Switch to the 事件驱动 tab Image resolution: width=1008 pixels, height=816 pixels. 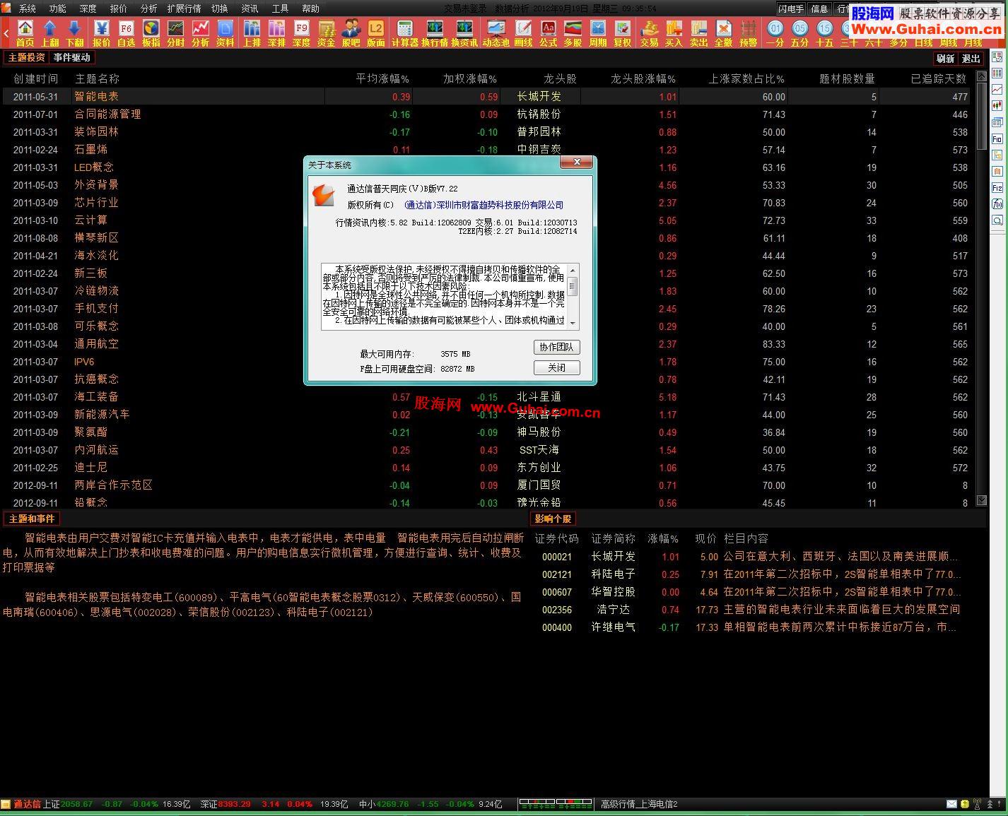click(71, 57)
